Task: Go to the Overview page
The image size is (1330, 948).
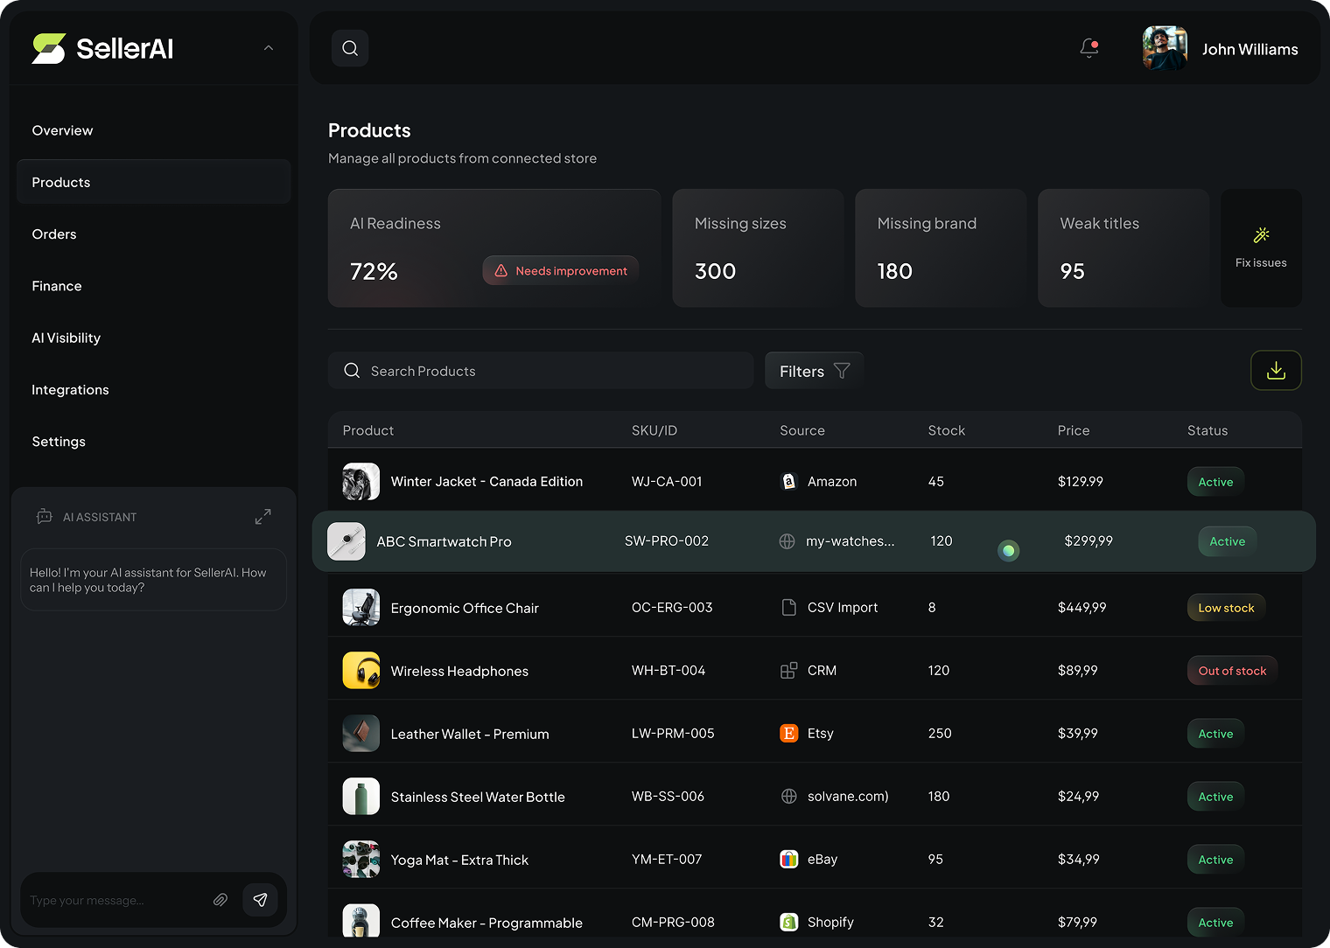Action: 62,130
